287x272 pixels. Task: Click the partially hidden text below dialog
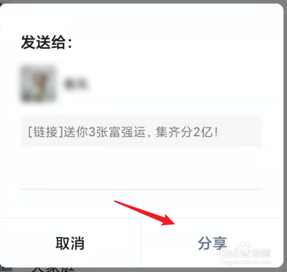53,270
